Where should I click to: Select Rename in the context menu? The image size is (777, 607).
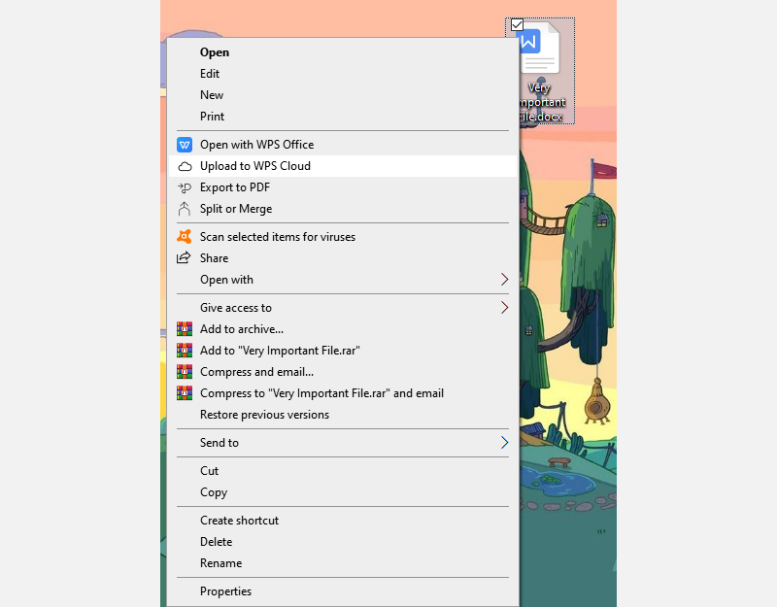pyautogui.click(x=343, y=563)
